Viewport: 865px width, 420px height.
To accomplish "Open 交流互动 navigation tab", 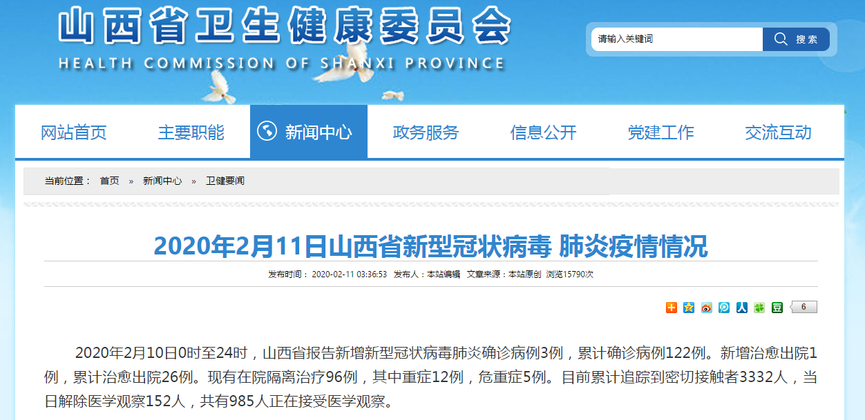I will (779, 132).
